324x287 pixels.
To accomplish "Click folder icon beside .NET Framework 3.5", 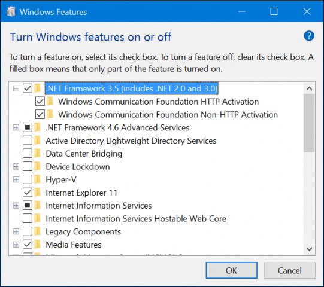I will pyautogui.click(x=37, y=88).
